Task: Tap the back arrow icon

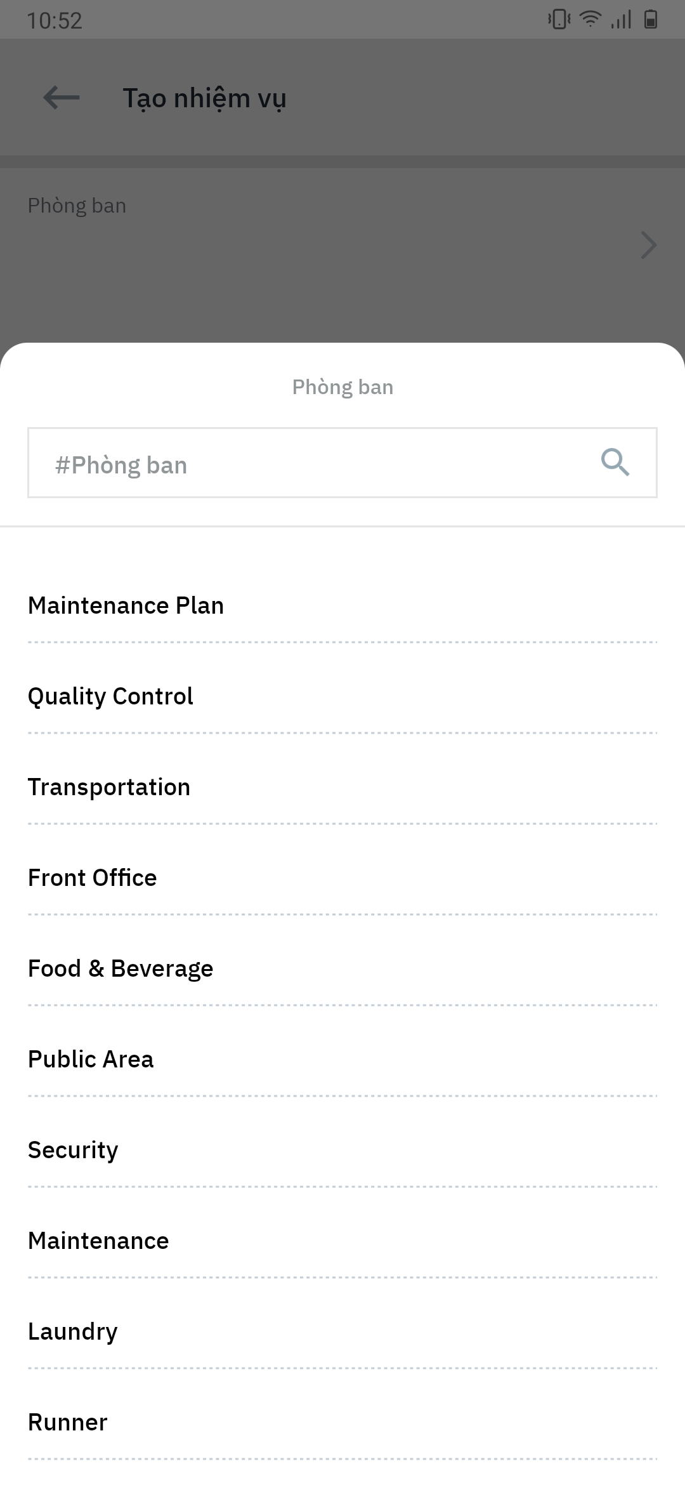Action: (x=62, y=98)
